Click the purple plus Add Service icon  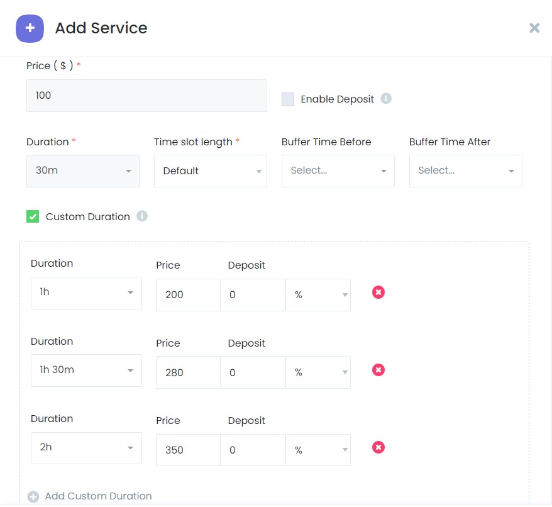tap(30, 28)
